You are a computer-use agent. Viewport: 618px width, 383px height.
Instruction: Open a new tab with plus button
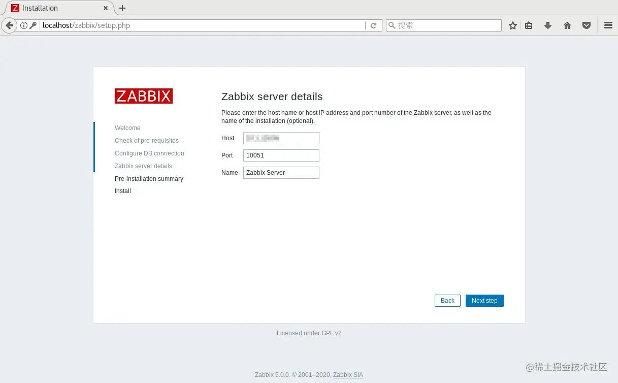click(122, 8)
